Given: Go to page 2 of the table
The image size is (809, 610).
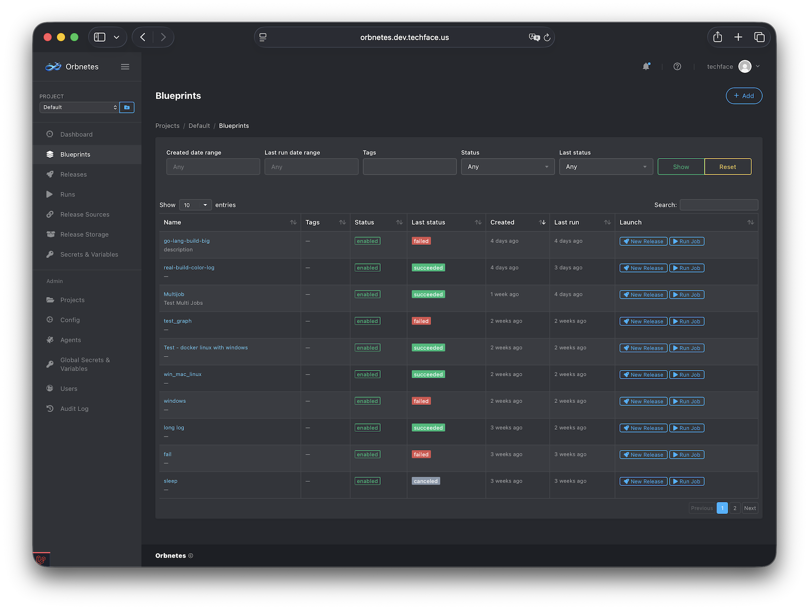Looking at the screenshot, I should (735, 509).
